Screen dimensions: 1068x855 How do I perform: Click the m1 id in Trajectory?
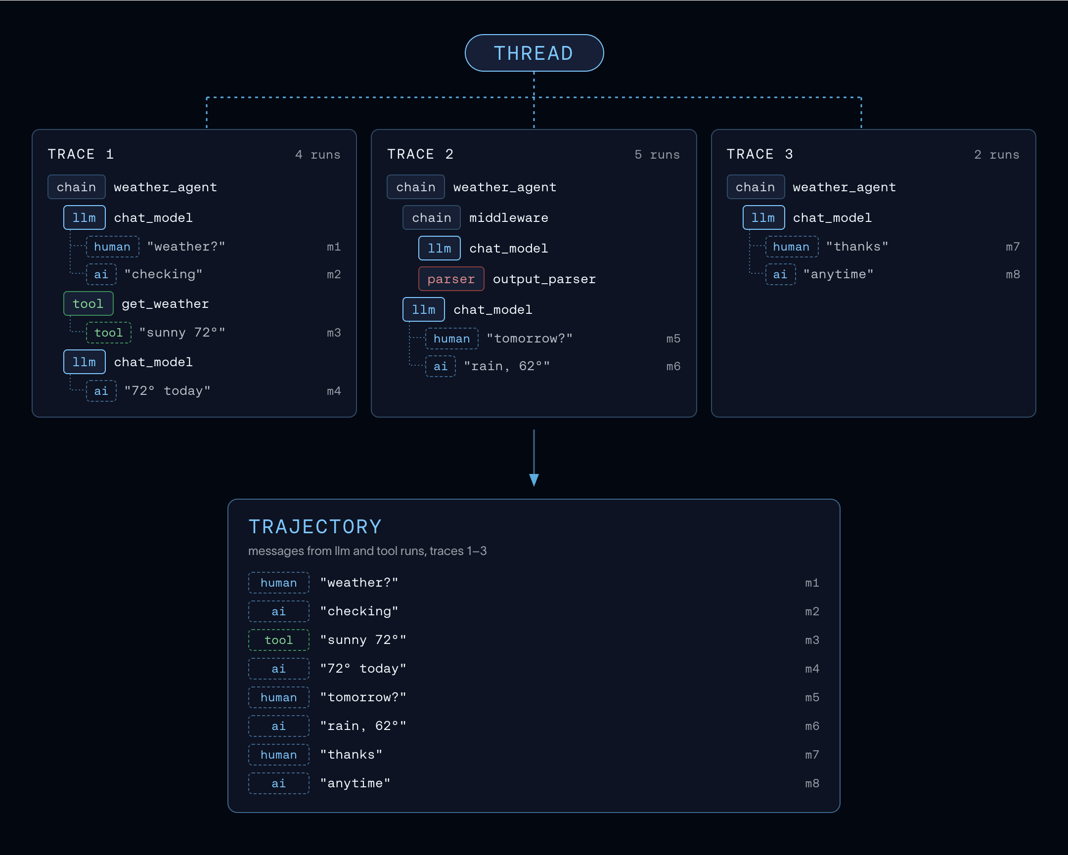click(812, 583)
